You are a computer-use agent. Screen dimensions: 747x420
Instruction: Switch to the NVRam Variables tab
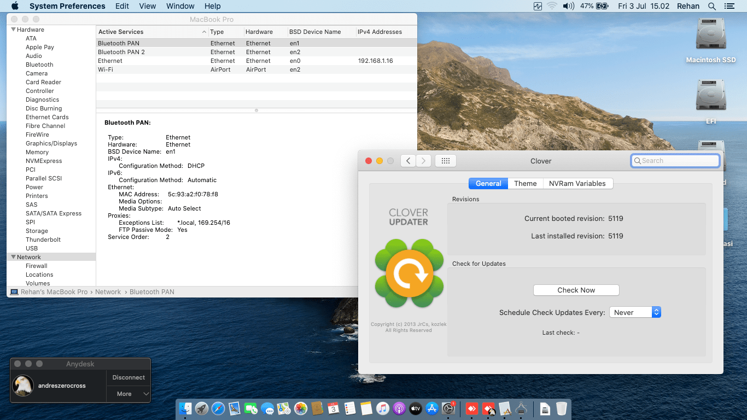(x=577, y=184)
